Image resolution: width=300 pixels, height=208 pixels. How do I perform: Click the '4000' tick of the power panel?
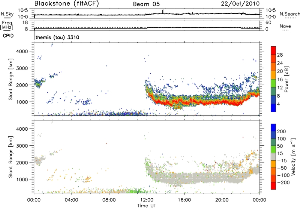tap(22, 51)
